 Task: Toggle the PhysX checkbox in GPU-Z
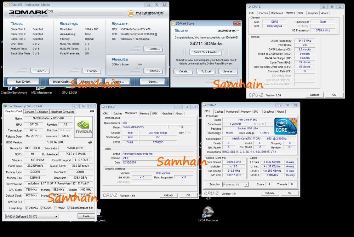pyautogui.click(x=55, y=208)
